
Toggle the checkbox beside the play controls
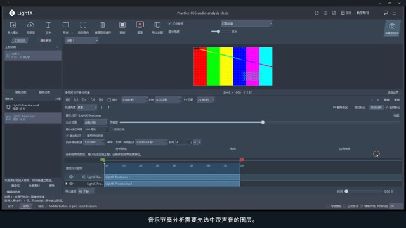109,100
